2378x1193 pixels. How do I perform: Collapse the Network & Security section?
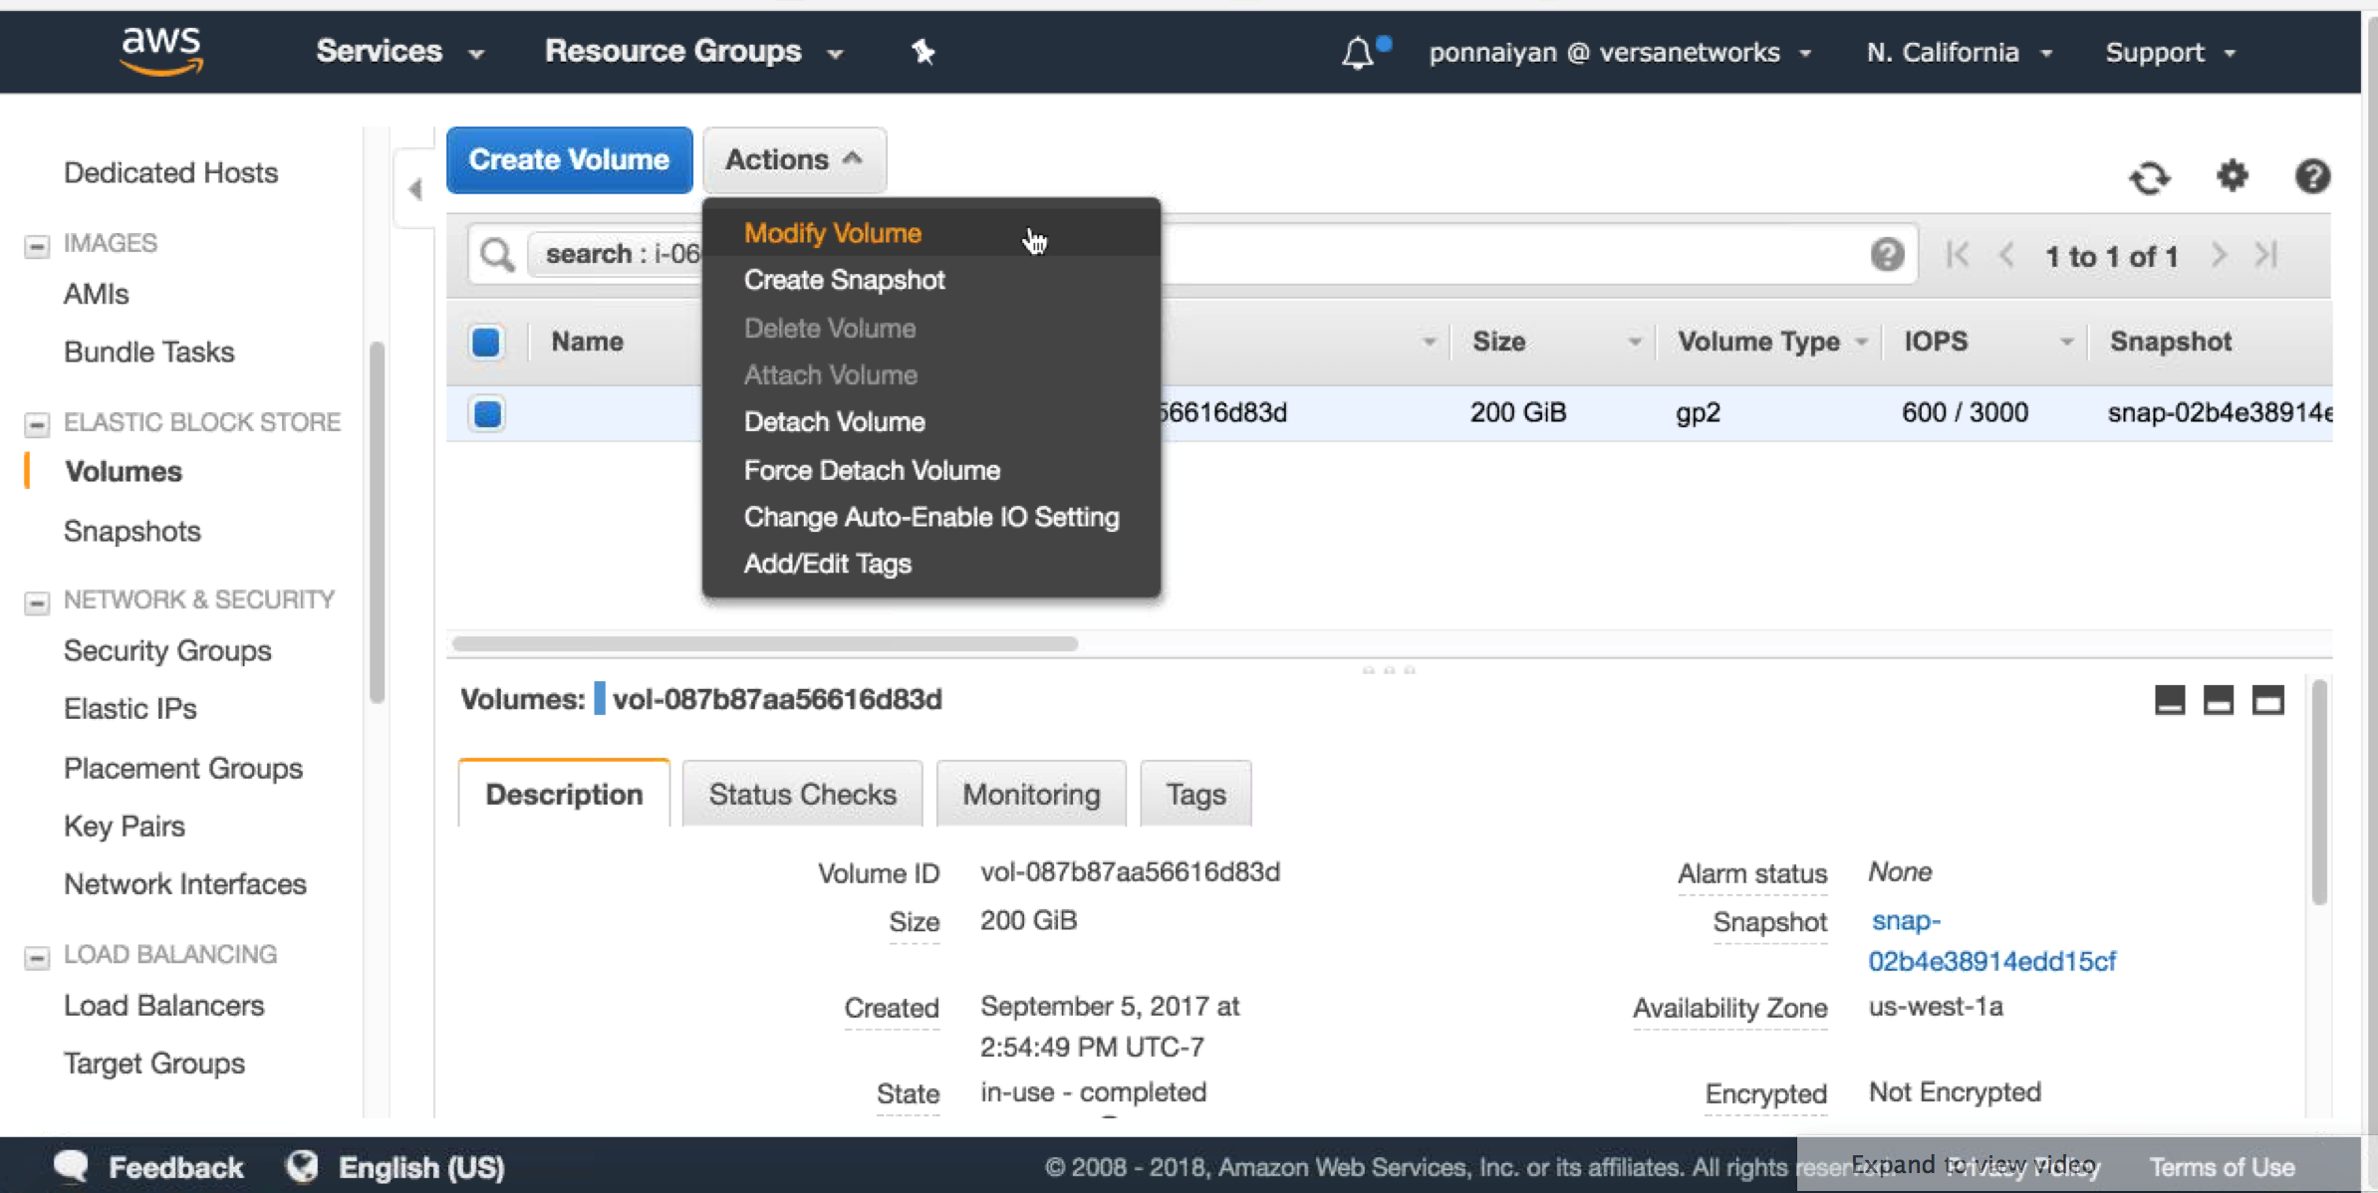(x=37, y=602)
